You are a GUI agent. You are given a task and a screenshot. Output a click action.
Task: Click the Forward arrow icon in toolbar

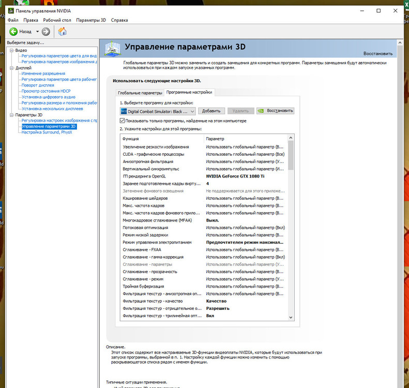coord(46,32)
